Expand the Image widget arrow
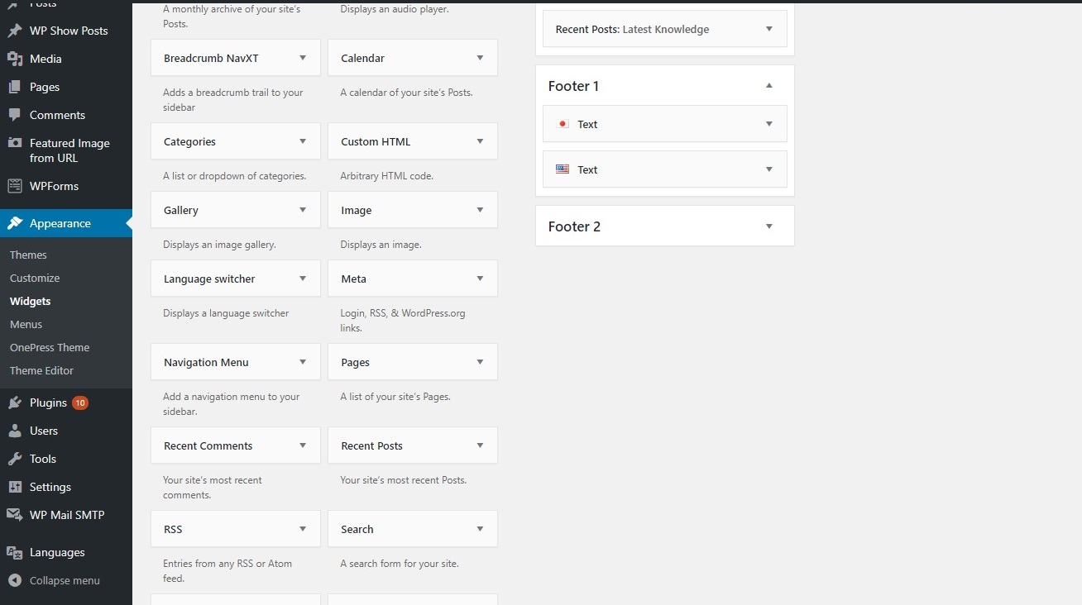 point(480,210)
